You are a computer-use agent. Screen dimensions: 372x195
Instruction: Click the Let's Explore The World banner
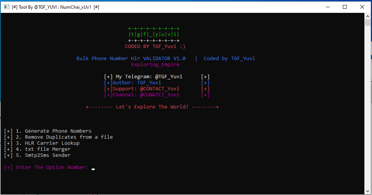click(x=152, y=107)
